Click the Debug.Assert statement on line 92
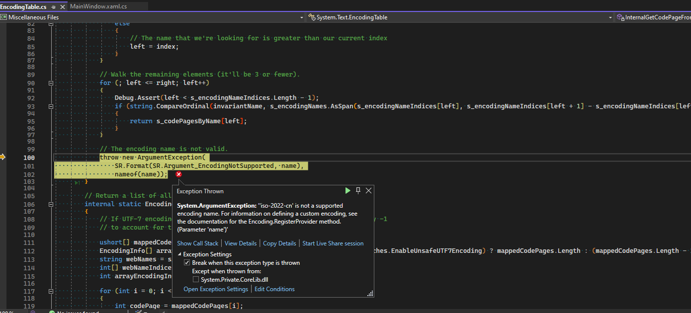This screenshot has height=313, width=691. 216,98
